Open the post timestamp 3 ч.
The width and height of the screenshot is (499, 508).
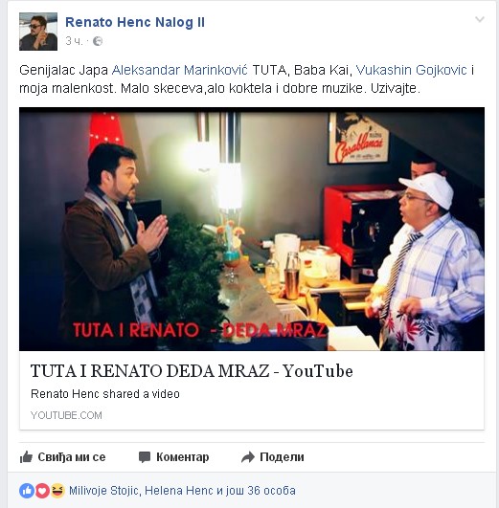tap(74, 41)
